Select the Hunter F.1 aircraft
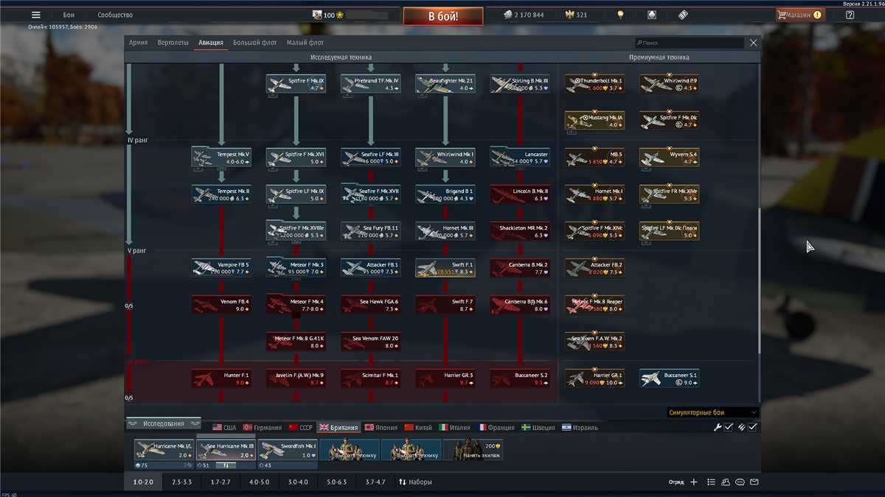The height and width of the screenshot is (497, 885). [221, 378]
